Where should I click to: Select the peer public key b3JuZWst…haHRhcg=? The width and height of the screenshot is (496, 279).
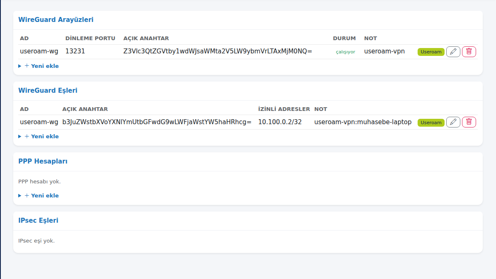(x=157, y=122)
